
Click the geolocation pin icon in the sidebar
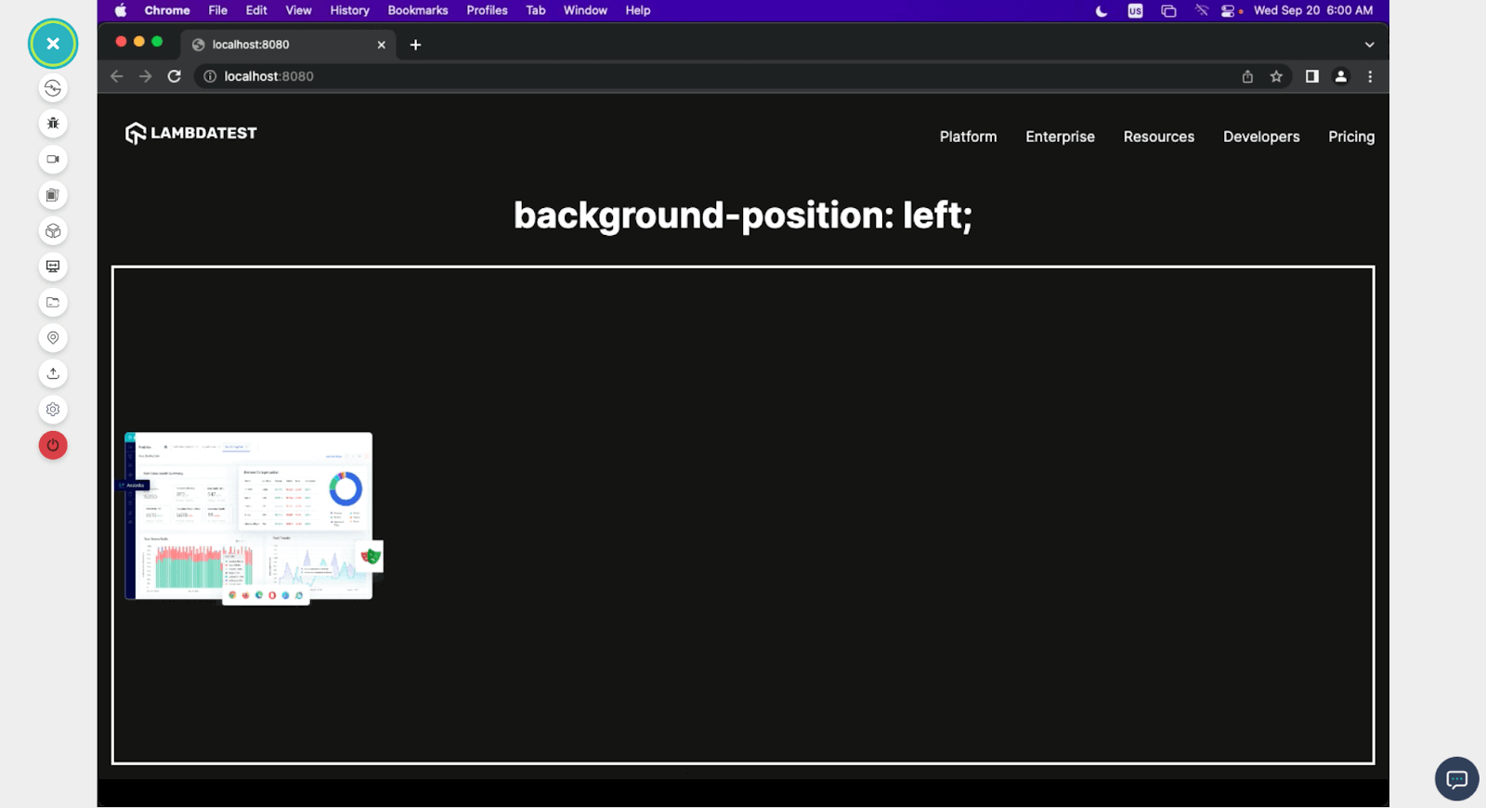53,338
